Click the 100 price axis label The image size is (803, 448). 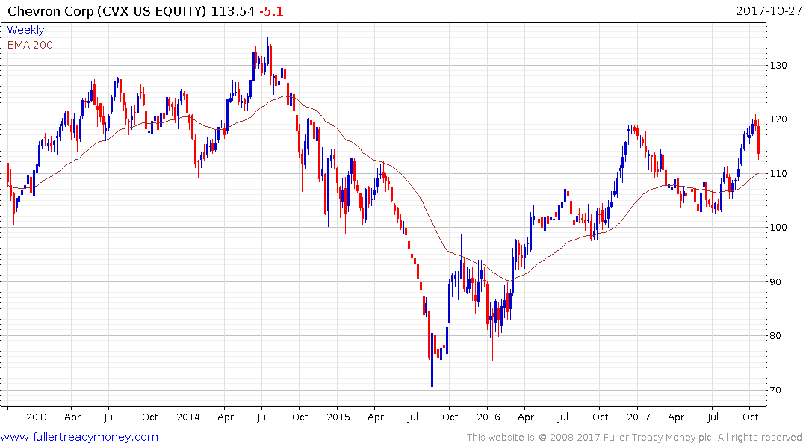tap(778, 227)
